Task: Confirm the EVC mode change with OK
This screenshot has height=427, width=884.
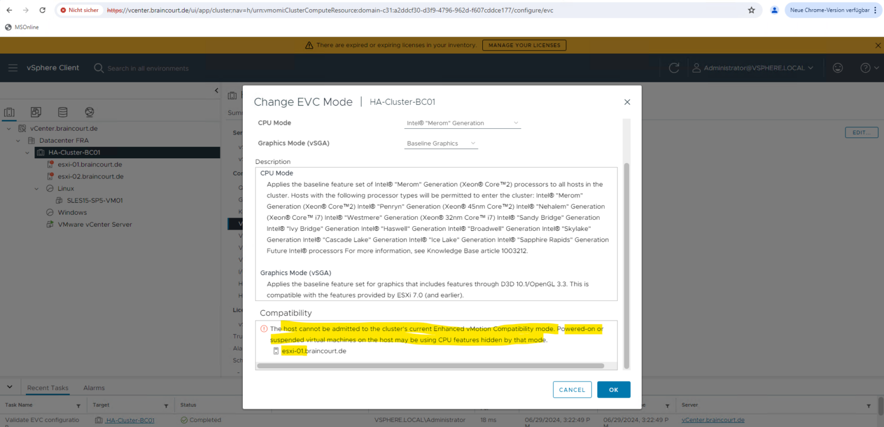Action: 614,389
